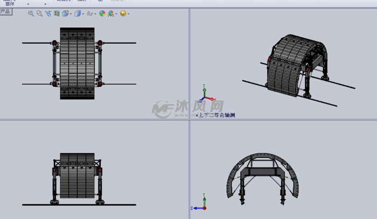
Task: Toggle the Section View icon
Action: 57,14
